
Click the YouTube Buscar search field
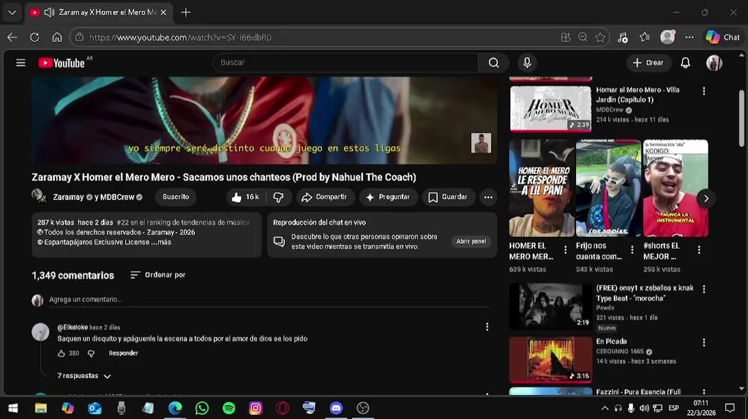(x=345, y=63)
